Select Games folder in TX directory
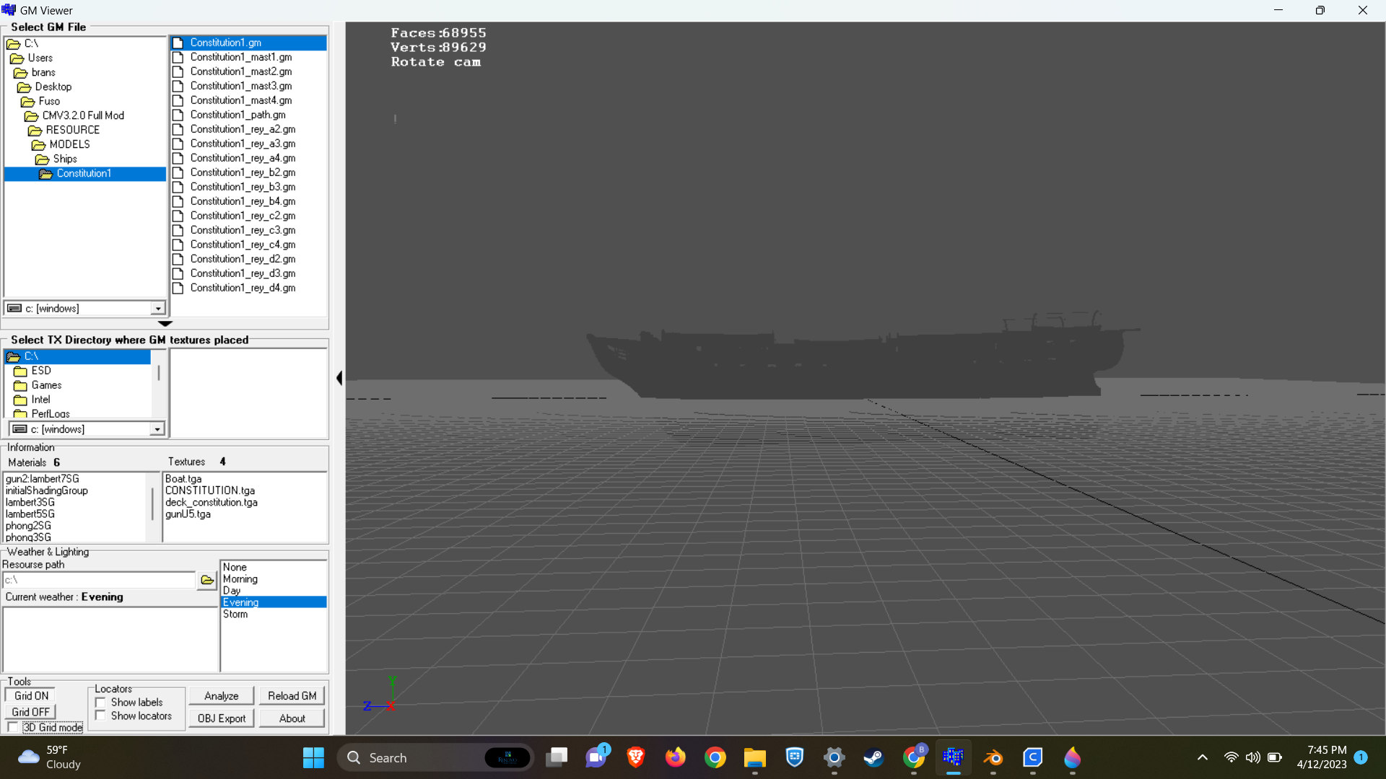The height and width of the screenshot is (779, 1386). point(46,385)
